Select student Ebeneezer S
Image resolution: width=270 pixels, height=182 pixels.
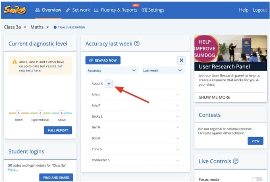pos(101,160)
